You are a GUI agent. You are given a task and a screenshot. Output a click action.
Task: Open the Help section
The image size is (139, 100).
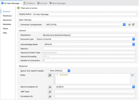coord(5,33)
